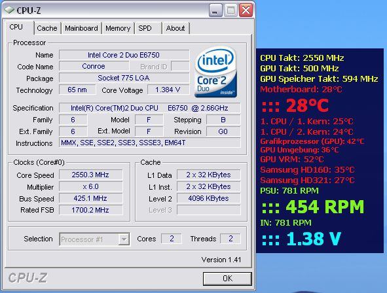Click the Intel Core 2 Duo logo

(x=215, y=72)
